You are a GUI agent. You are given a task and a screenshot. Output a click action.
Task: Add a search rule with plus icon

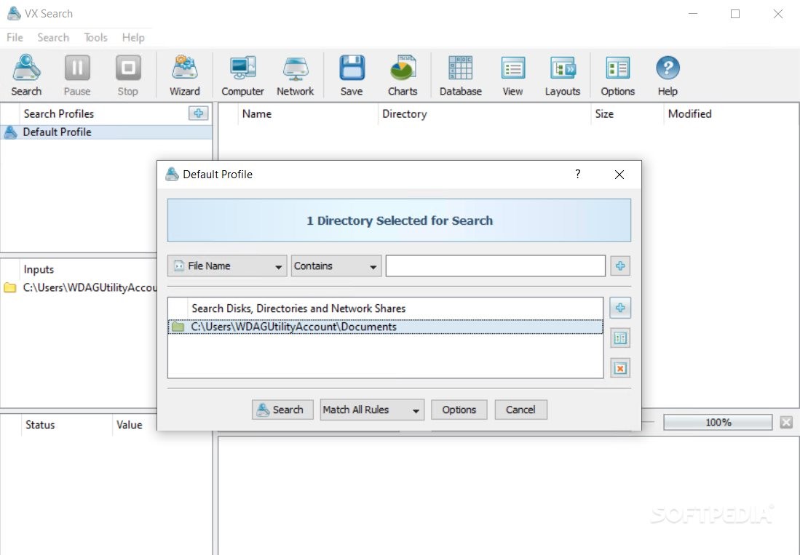620,265
